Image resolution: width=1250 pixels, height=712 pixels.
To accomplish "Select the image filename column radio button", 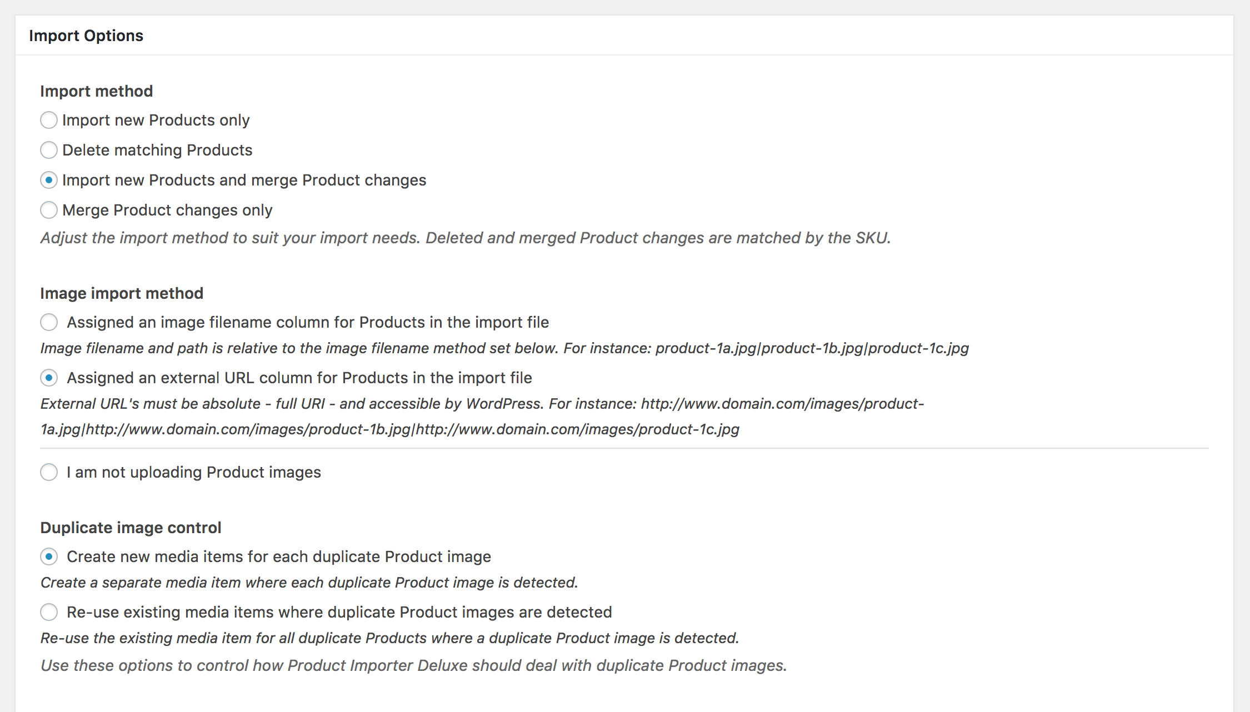I will (x=49, y=322).
